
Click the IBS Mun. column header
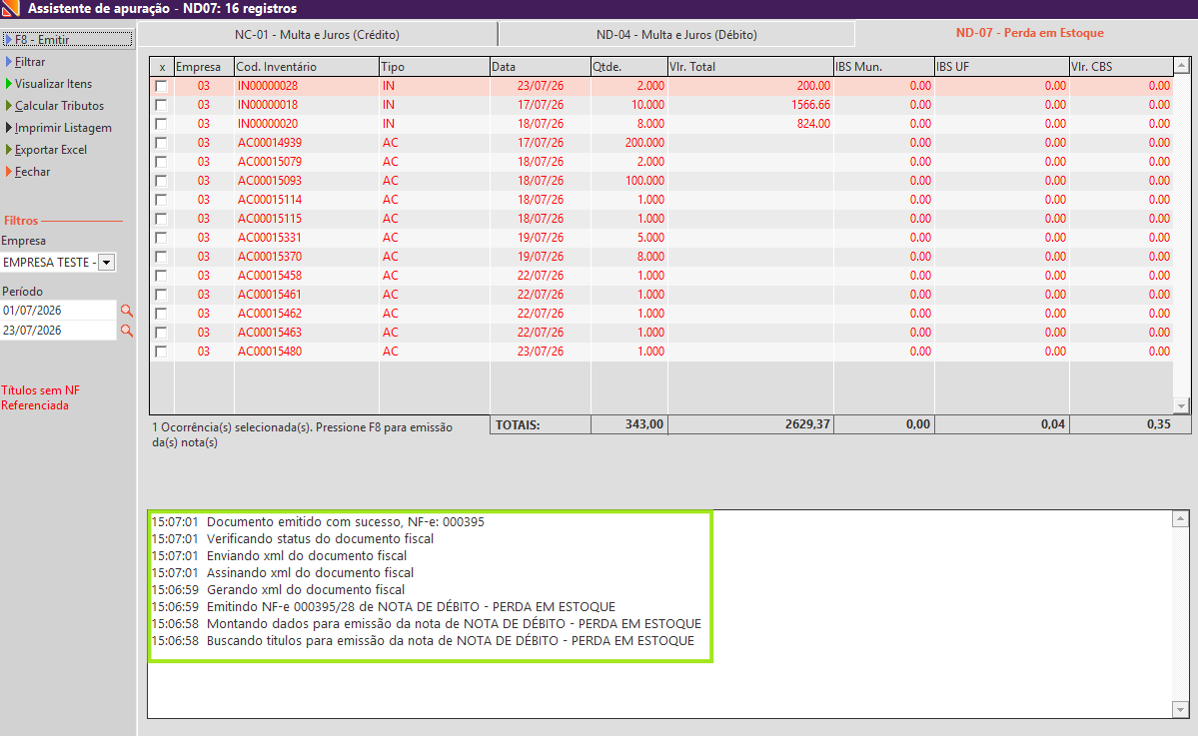point(884,67)
